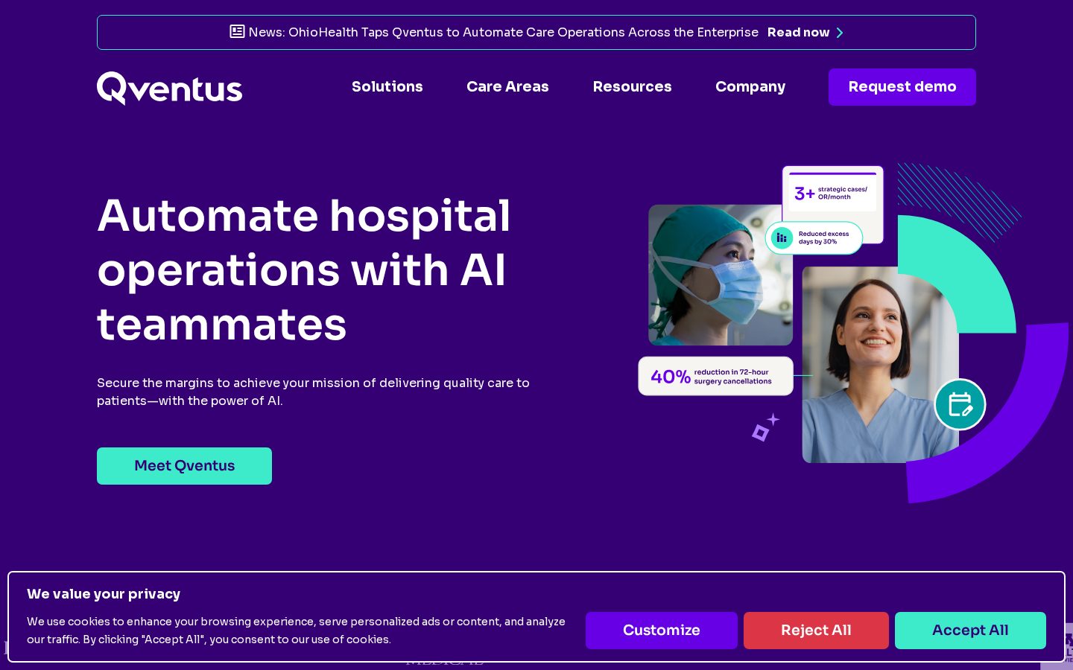Screen dimensions: 1073x670
Task: Click the Reduced excess days by 30% badge
Action: pyautogui.click(x=814, y=238)
